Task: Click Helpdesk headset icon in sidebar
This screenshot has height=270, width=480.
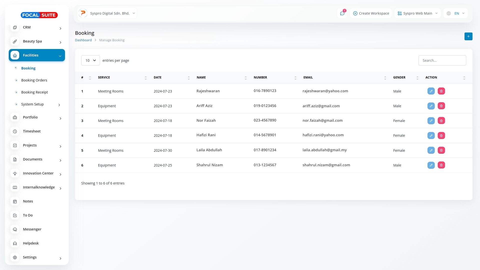Action: [x=15, y=243]
